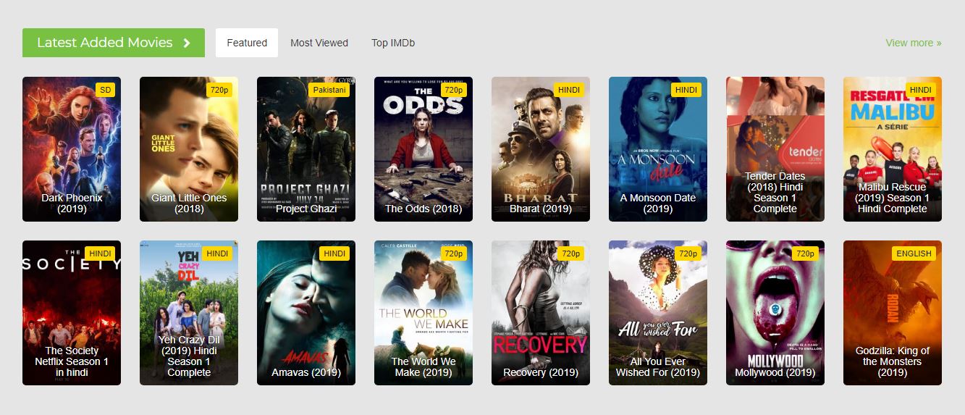965x415 pixels.
Task: Click the HINDI badge on Amavas
Action: click(x=334, y=253)
